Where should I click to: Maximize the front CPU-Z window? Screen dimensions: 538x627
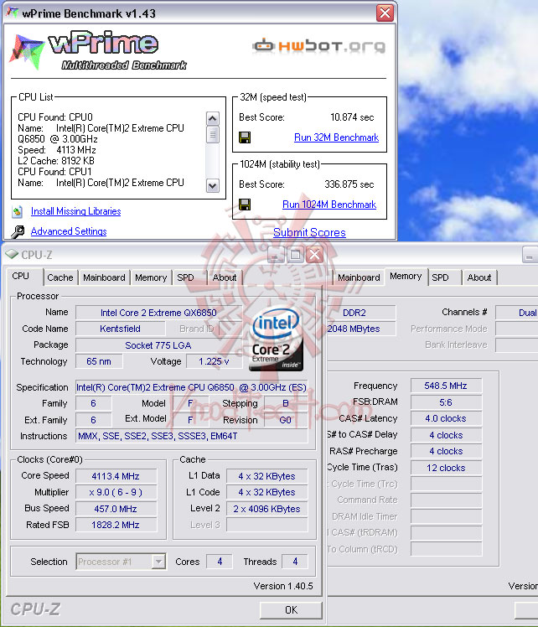[x=295, y=255]
